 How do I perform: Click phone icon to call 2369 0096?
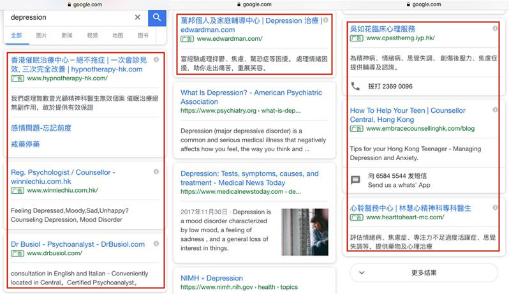[356, 86]
